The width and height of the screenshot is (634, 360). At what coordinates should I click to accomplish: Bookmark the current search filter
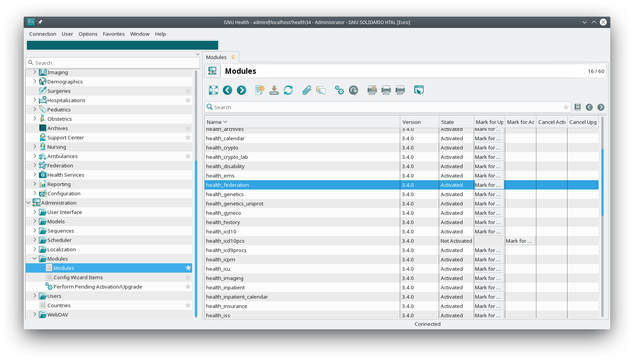(578, 107)
